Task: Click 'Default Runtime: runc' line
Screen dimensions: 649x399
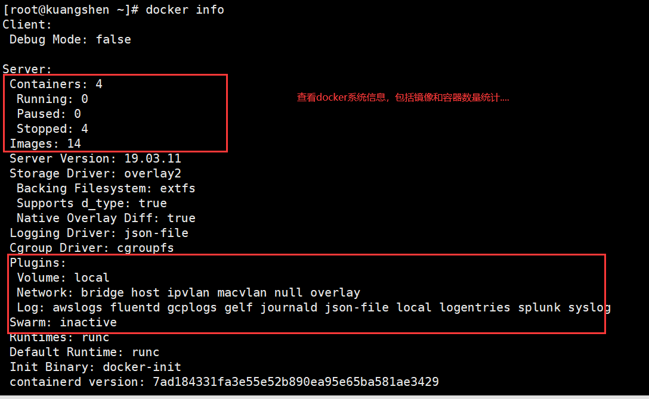Action: 85,352
